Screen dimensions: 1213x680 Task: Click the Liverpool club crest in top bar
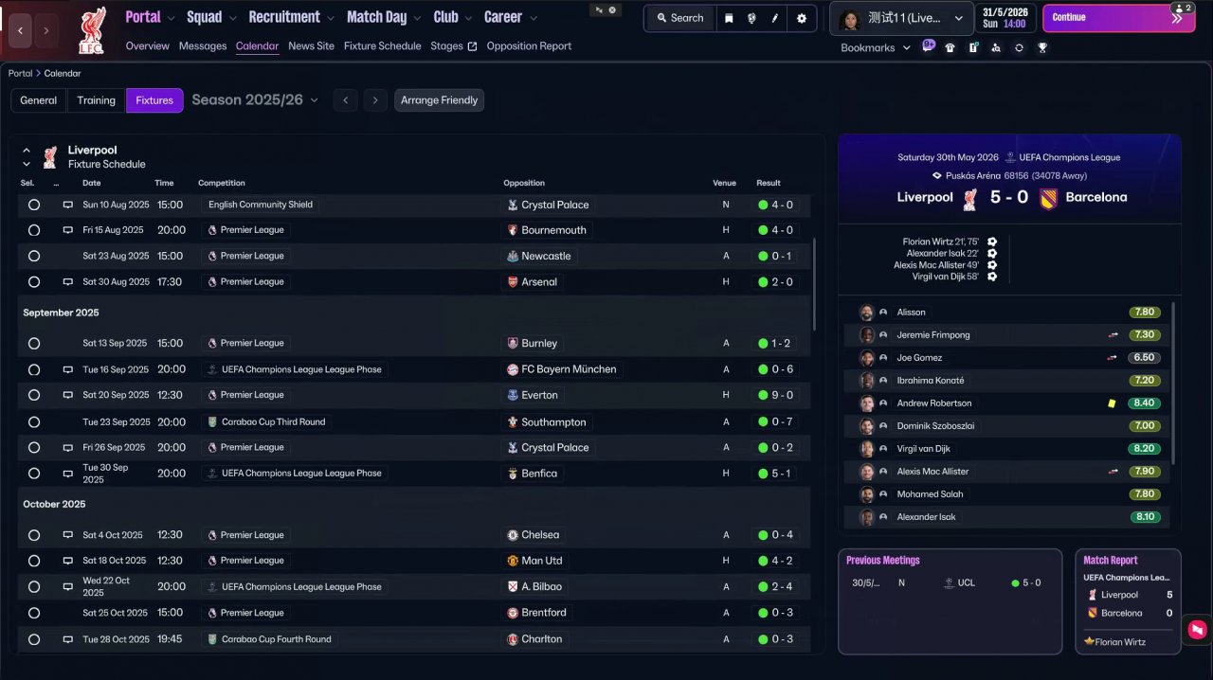tap(92, 30)
